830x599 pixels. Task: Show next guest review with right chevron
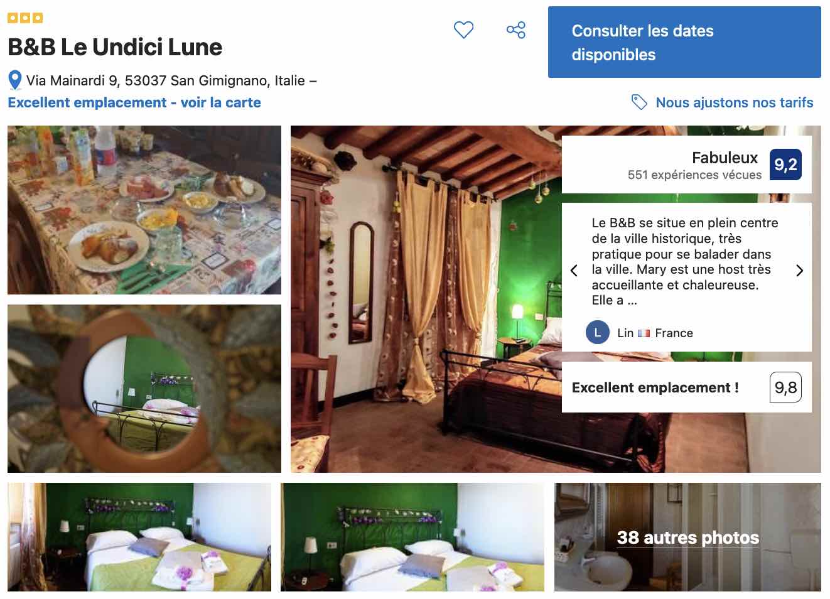click(799, 271)
